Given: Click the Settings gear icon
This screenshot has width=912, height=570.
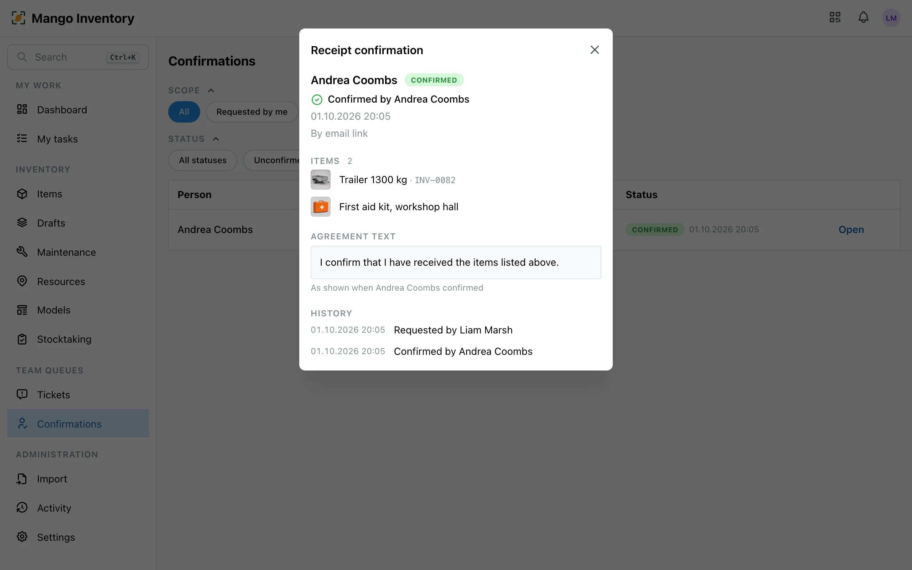Looking at the screenshot, I should pyautogui.click(x=22, y=537).
